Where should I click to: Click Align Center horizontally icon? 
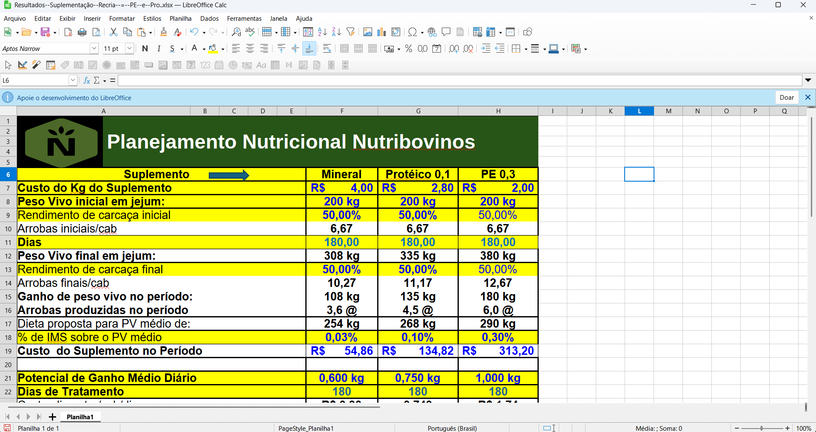tap(250, 49)
